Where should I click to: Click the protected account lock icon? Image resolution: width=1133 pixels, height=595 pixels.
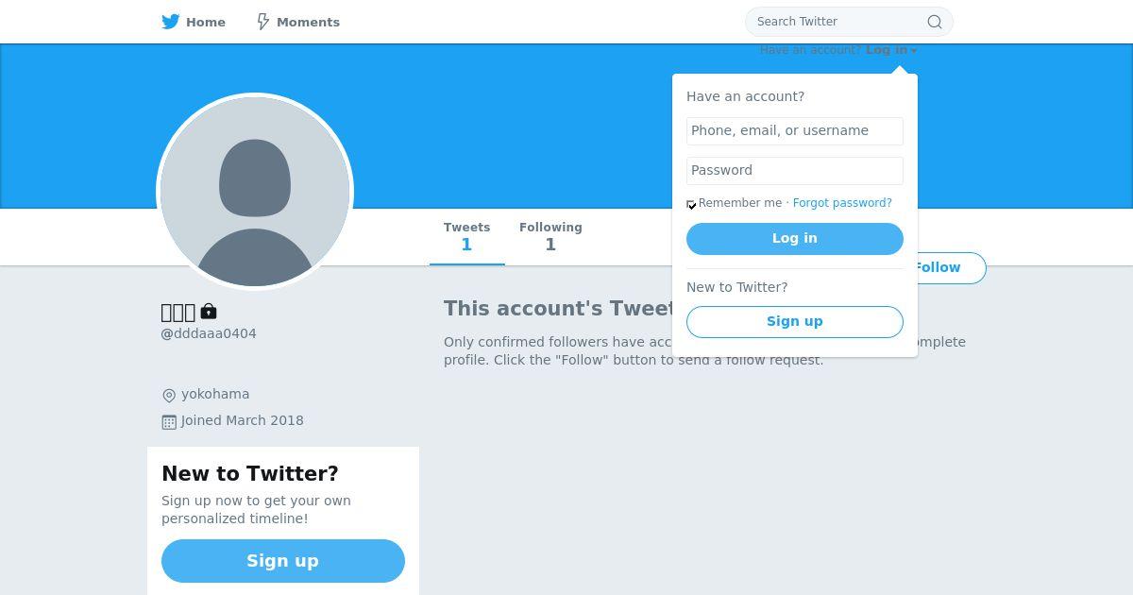tap(209, 311)
